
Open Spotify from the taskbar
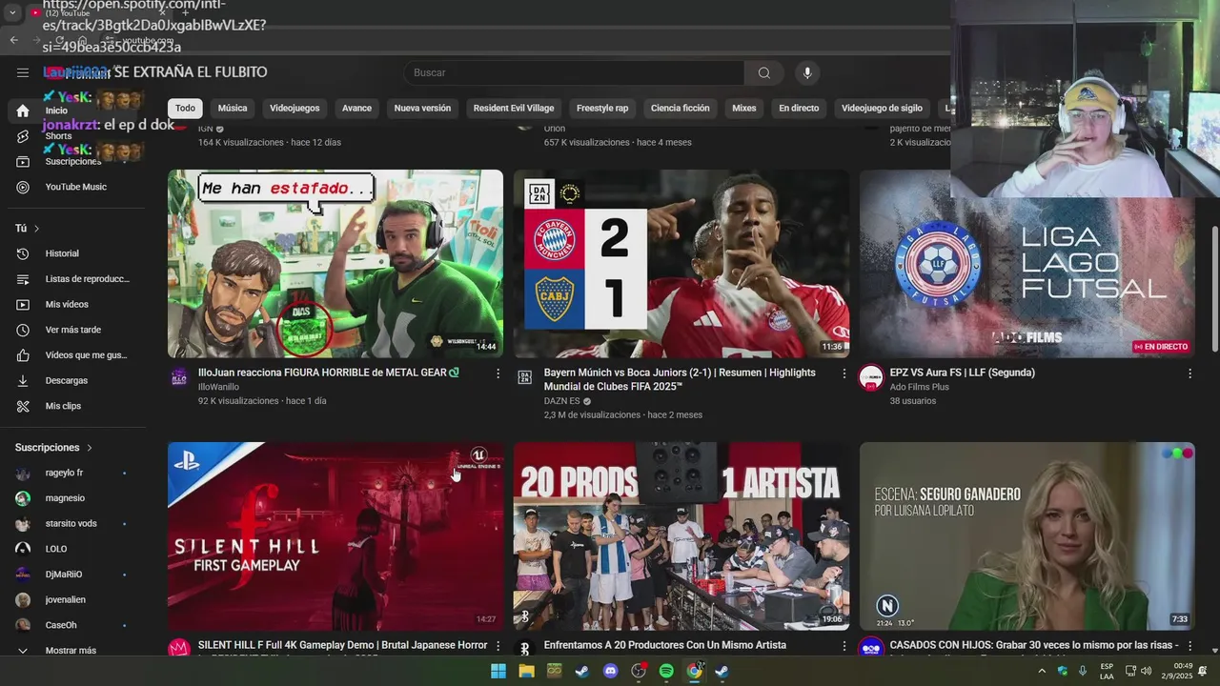(x=666, y=672)
